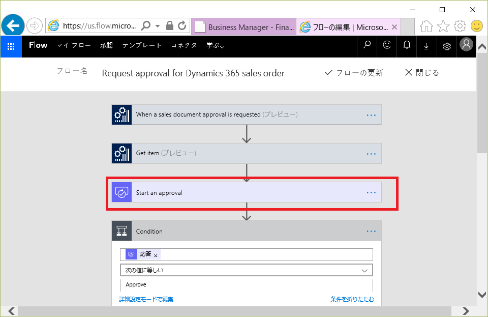Click the Flow header feedback smiley icon
This screenshot has height=317, width=488.
(x=387, y=45)
